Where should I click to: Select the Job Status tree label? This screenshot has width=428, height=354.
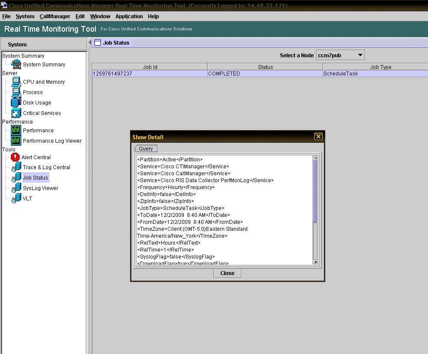(35, 177)
